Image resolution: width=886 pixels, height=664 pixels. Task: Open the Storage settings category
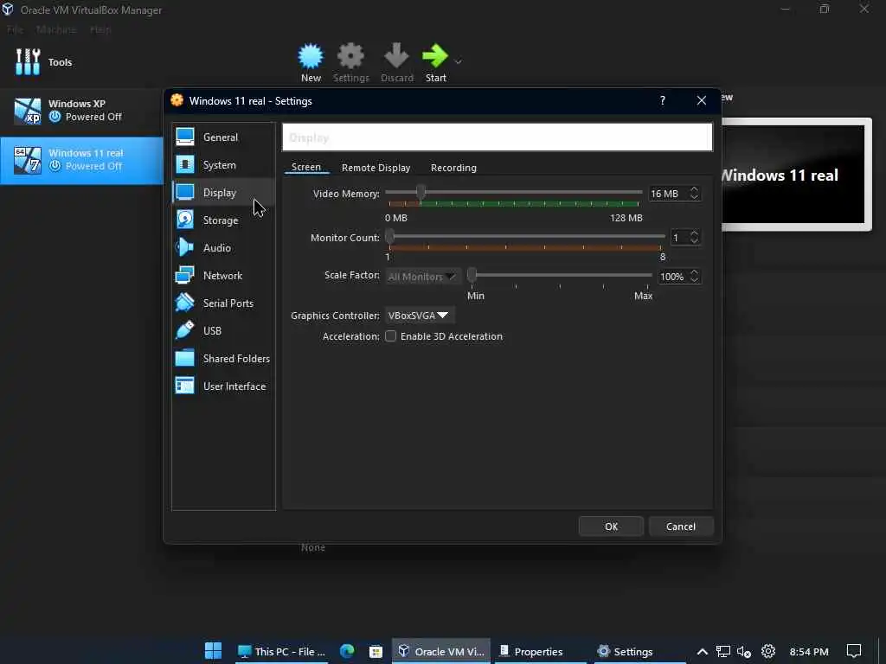pyautogui.click(x=223, y=220)
